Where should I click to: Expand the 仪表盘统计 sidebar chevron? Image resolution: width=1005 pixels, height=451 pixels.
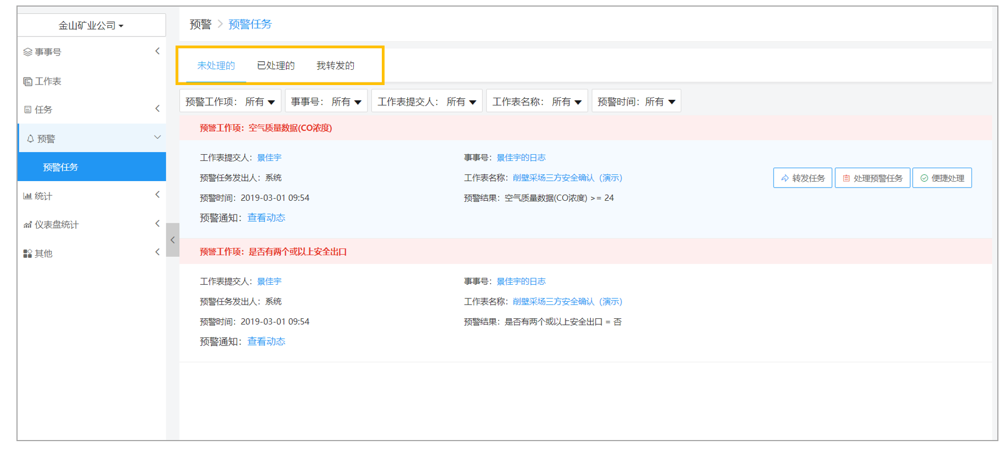click(x=157, y=223)
